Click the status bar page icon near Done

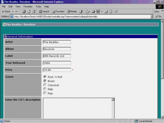pyautogui.click(x=2, y=121)
